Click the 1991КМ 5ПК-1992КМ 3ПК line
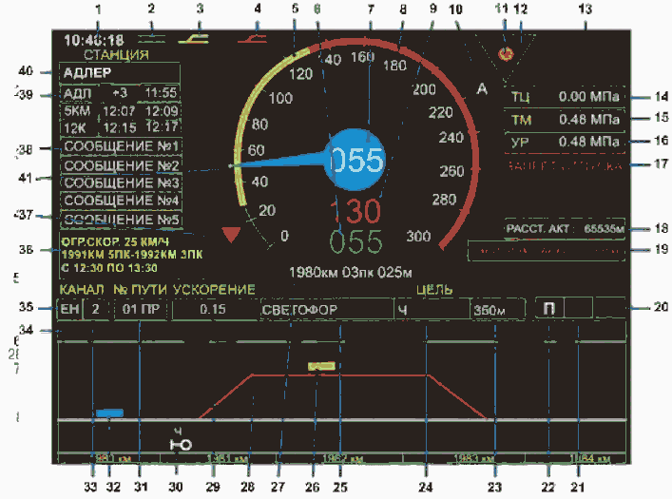The width and height of the screenshot is (672, 499). pos(131,255)
